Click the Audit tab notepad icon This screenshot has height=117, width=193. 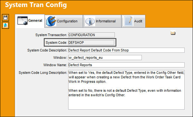coord(128,21)
